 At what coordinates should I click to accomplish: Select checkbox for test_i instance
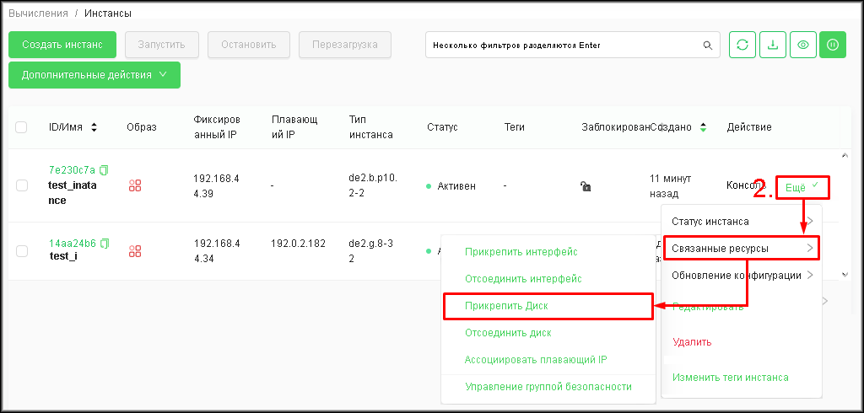[21, 250]
